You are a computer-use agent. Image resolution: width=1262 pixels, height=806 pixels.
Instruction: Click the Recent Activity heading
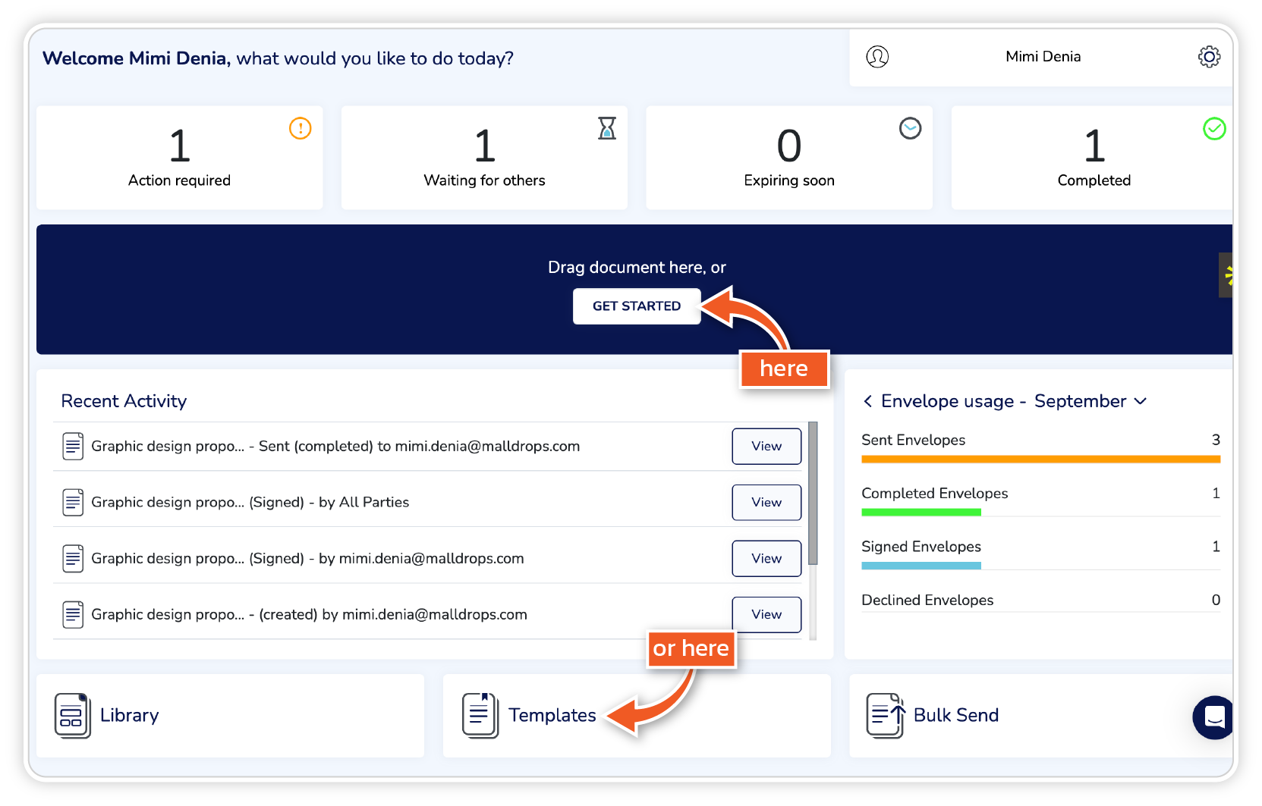(x=124, y=401)
